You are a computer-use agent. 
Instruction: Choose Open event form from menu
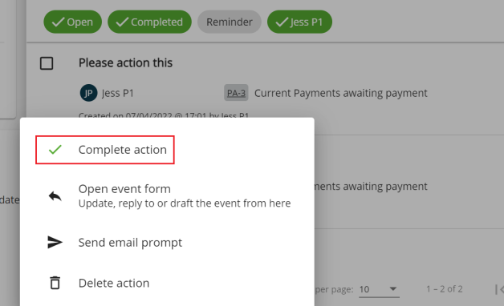click(167, 195)
